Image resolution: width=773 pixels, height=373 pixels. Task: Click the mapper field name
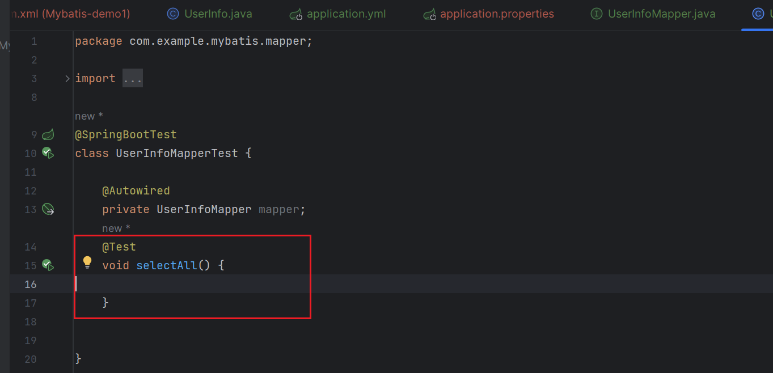point(279,209)
